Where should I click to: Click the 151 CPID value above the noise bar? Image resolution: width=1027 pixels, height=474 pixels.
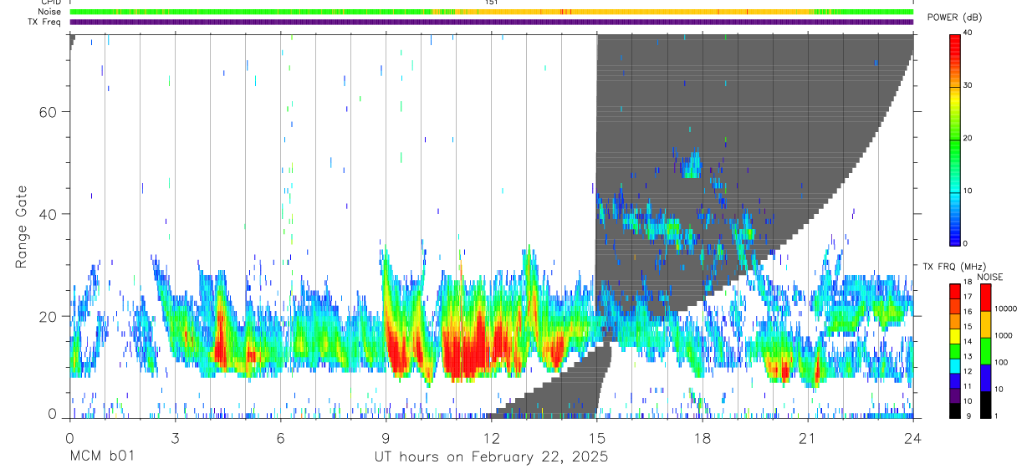[492, 3]
